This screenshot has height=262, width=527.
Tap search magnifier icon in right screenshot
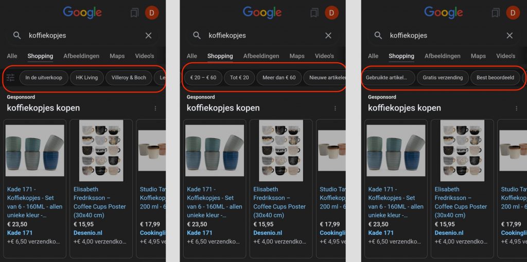378,35
